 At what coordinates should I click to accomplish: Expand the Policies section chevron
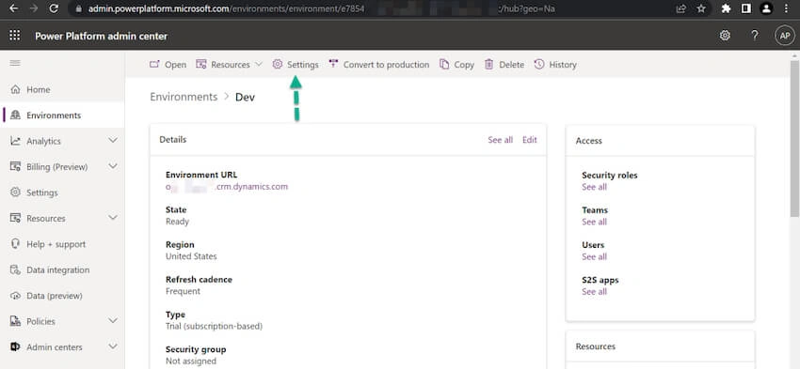point(113,321)
